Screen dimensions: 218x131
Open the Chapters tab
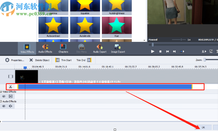click(63, 48)
